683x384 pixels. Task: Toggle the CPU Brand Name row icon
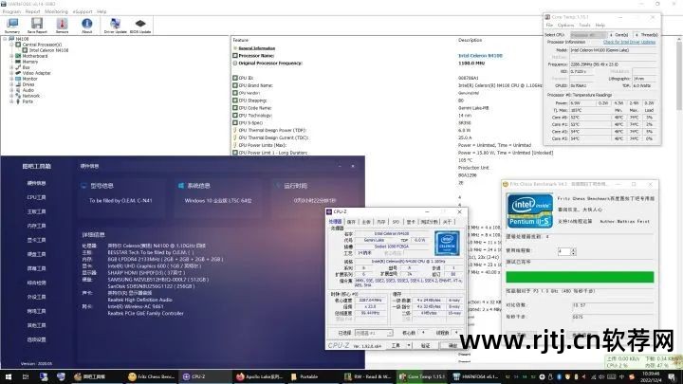(x=235, y=85)
